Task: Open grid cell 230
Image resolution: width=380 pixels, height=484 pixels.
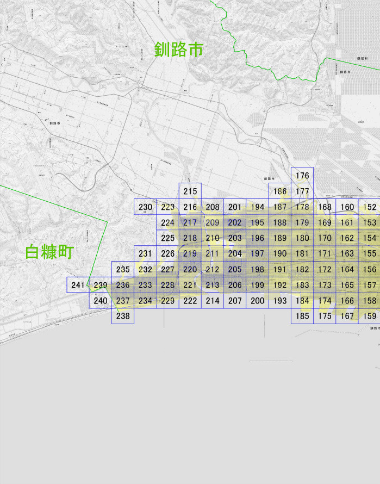Action: point(145,207)
